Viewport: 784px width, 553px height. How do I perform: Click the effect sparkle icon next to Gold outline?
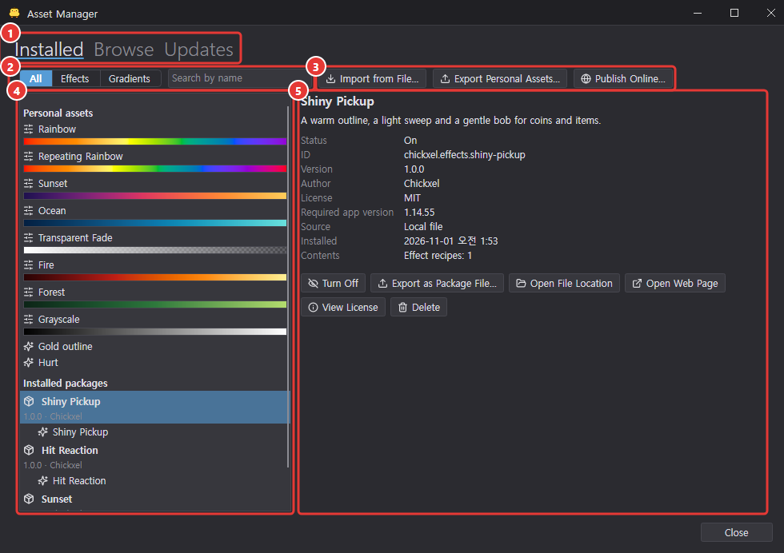pos(29,346)
